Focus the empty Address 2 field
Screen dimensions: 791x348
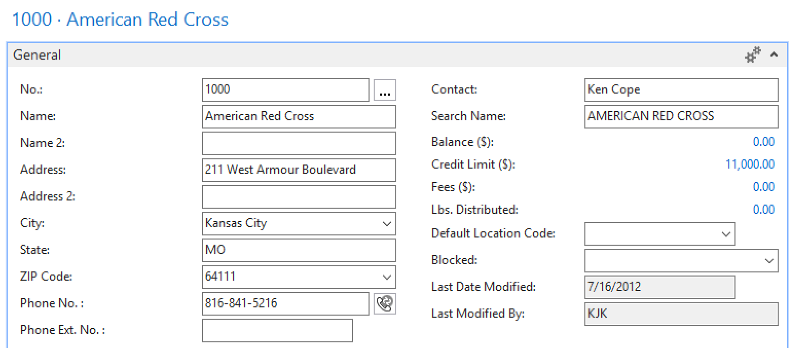click(x=299, y=197)
